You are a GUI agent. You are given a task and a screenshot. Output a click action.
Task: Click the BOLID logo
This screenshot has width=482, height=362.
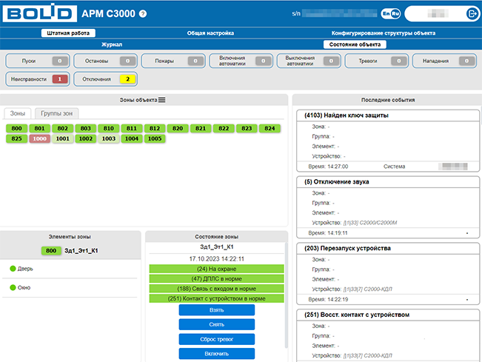39,13
